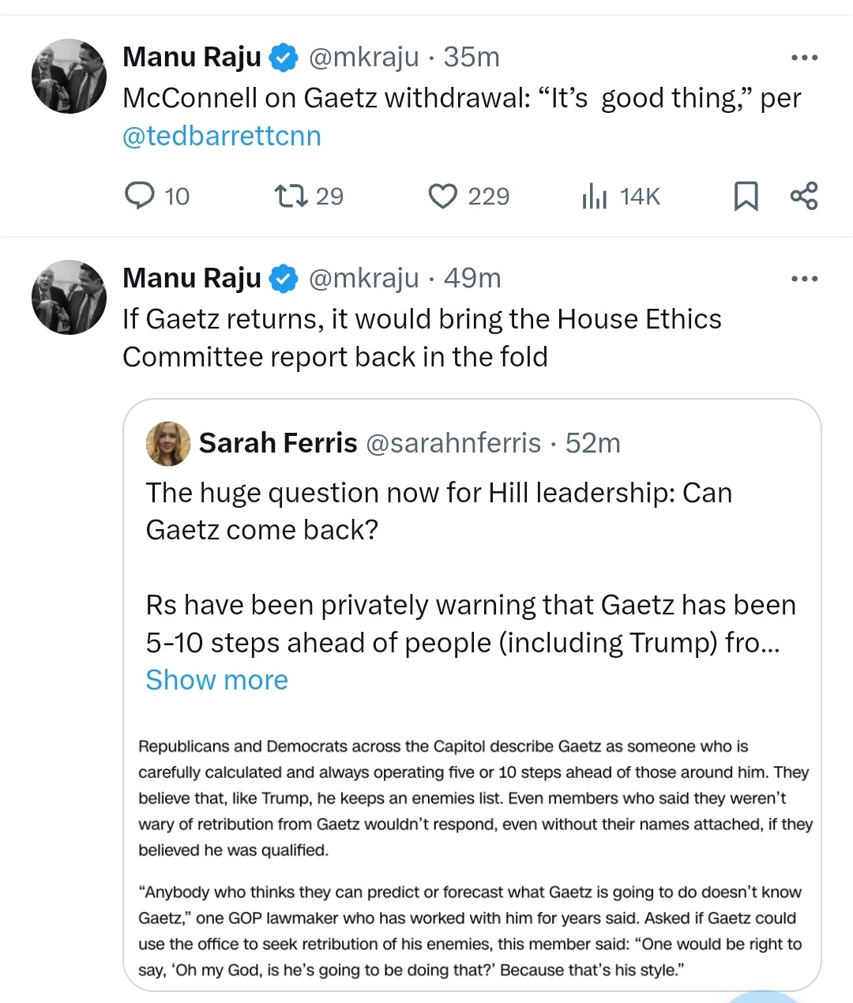Bookmark the McConnell tweet
The width and height of the screenshot is (853, 1003).
coord(746,196)
